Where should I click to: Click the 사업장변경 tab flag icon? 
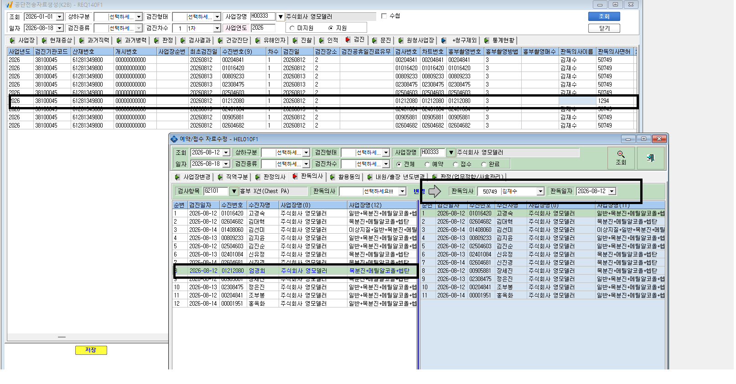177,177
